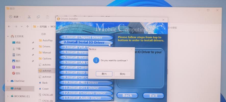Viewport: 226px width, 102px height.
Task: Select the highlighted autorun application file
Action: point(45,71)
